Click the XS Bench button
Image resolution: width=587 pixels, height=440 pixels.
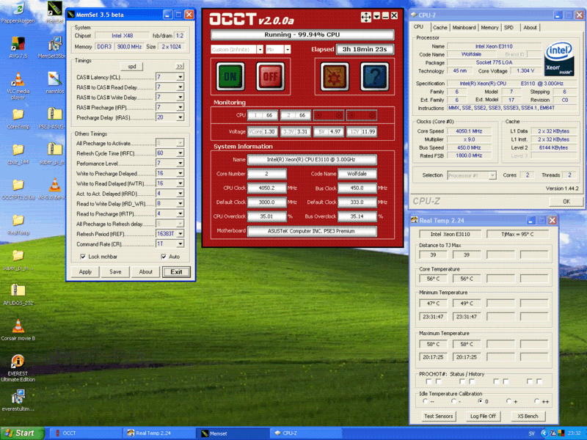528,416
